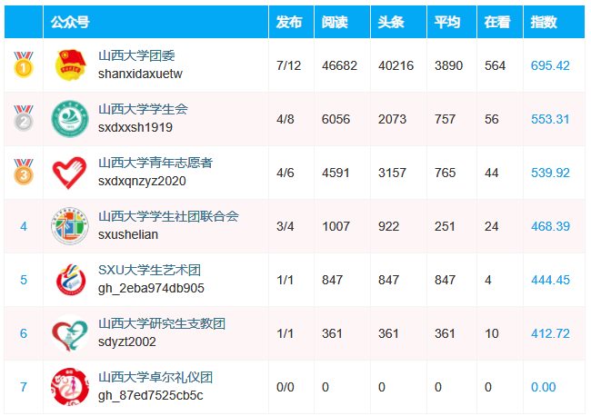Open 山西大学研究生支教团 heart logo
This screenshot has height=416, width=591.
pyautogui.click(x=70, y=333)
